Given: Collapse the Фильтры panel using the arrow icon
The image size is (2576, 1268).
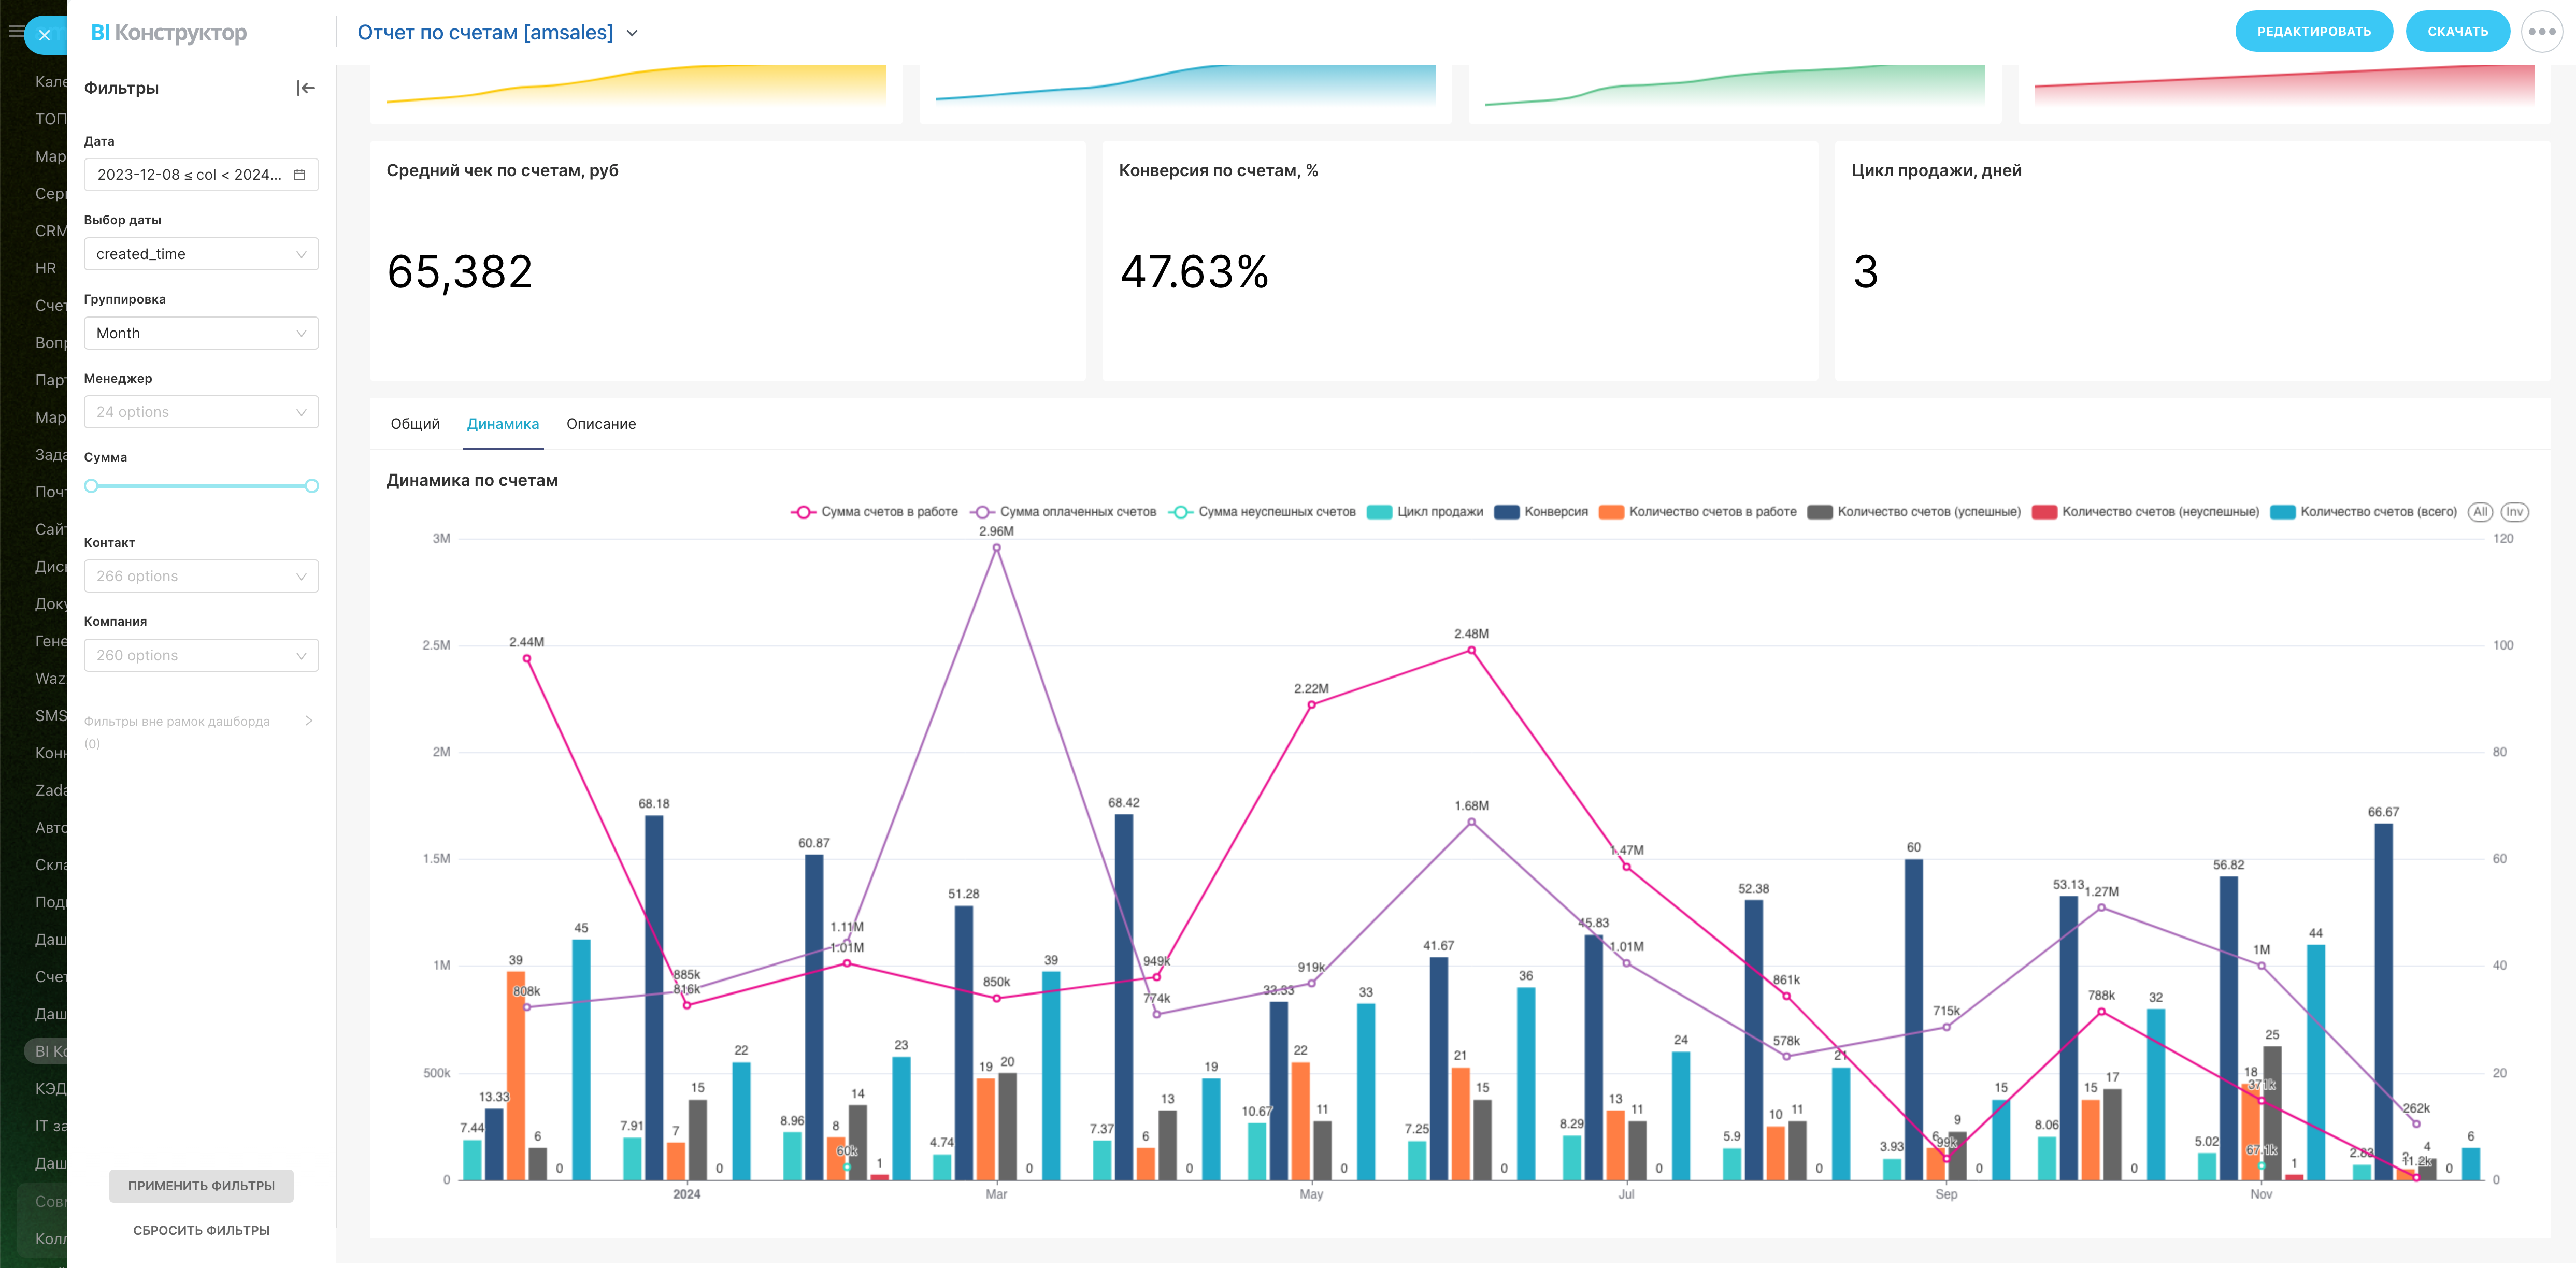Looking at the screenshot, I should pos(306,88).
